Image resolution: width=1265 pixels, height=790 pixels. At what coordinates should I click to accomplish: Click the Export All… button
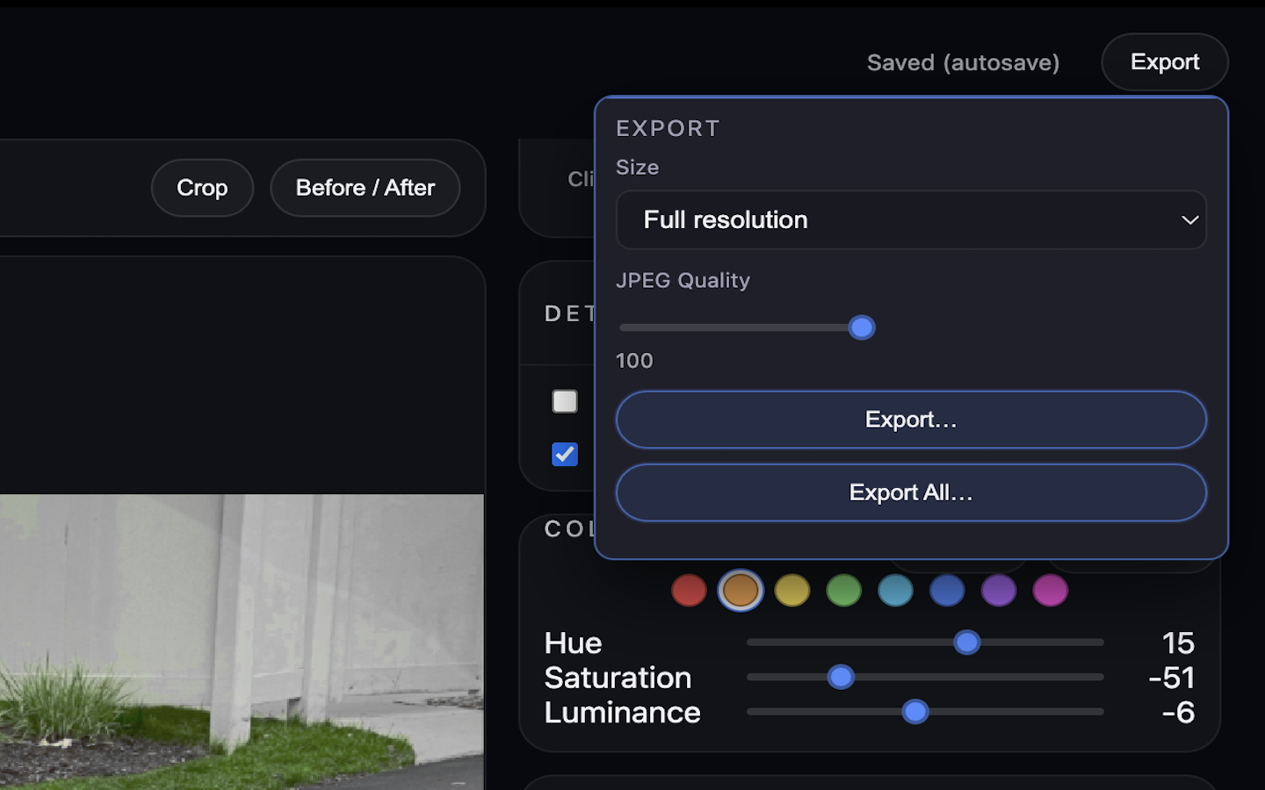click(911, 492)
